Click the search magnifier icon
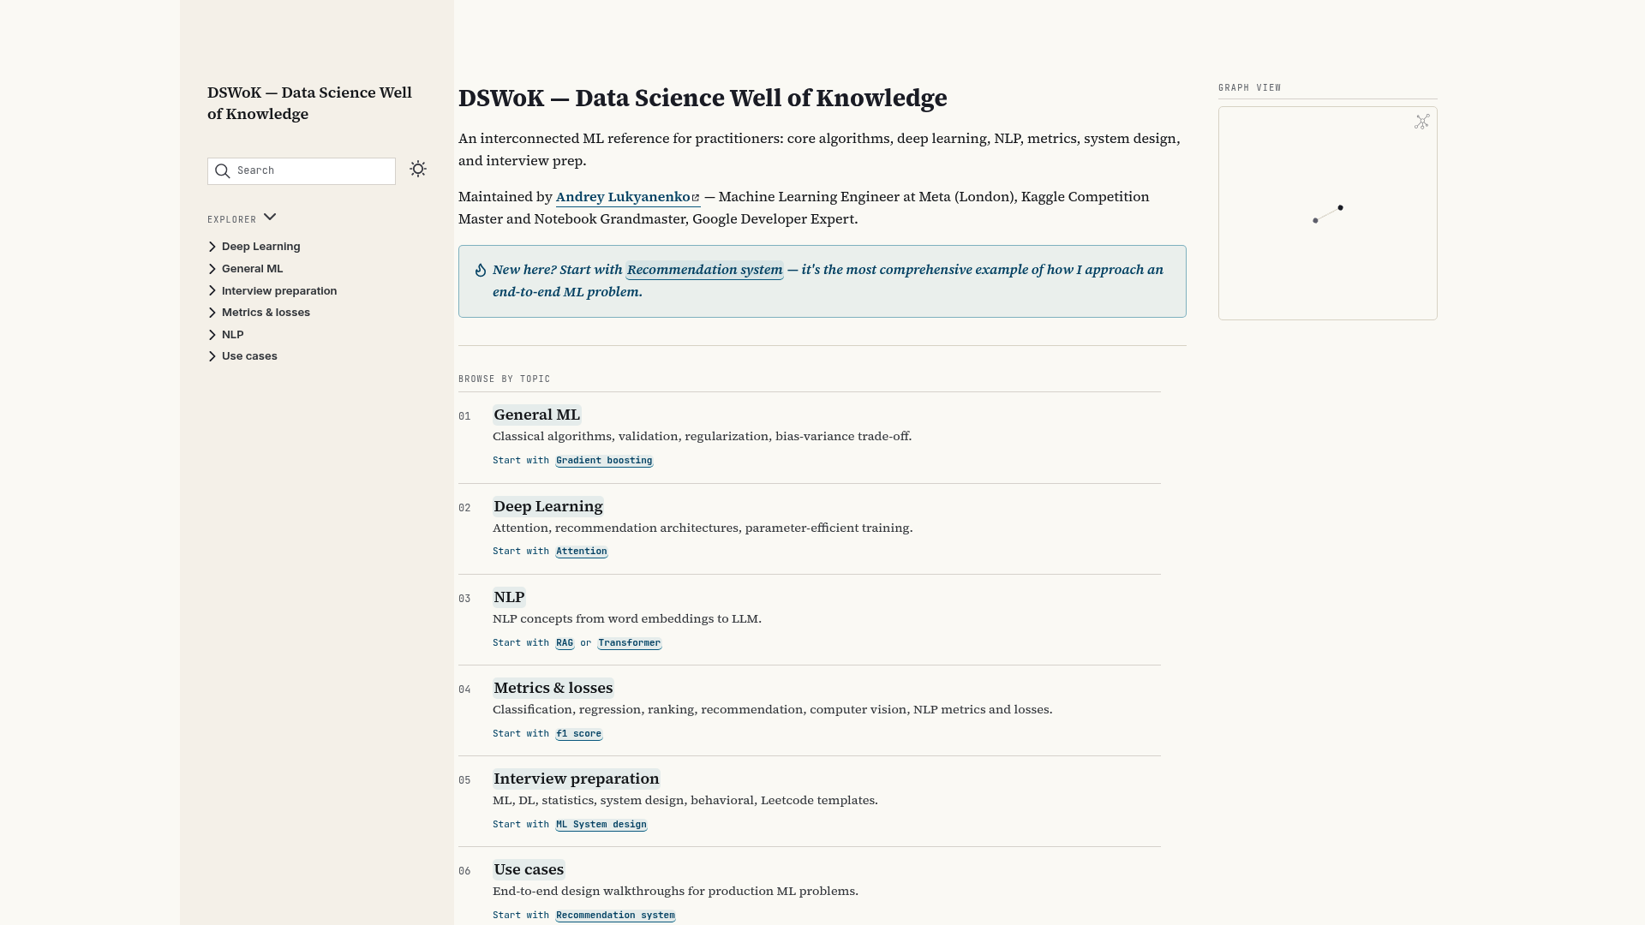1645x925 pixels. 223,170
